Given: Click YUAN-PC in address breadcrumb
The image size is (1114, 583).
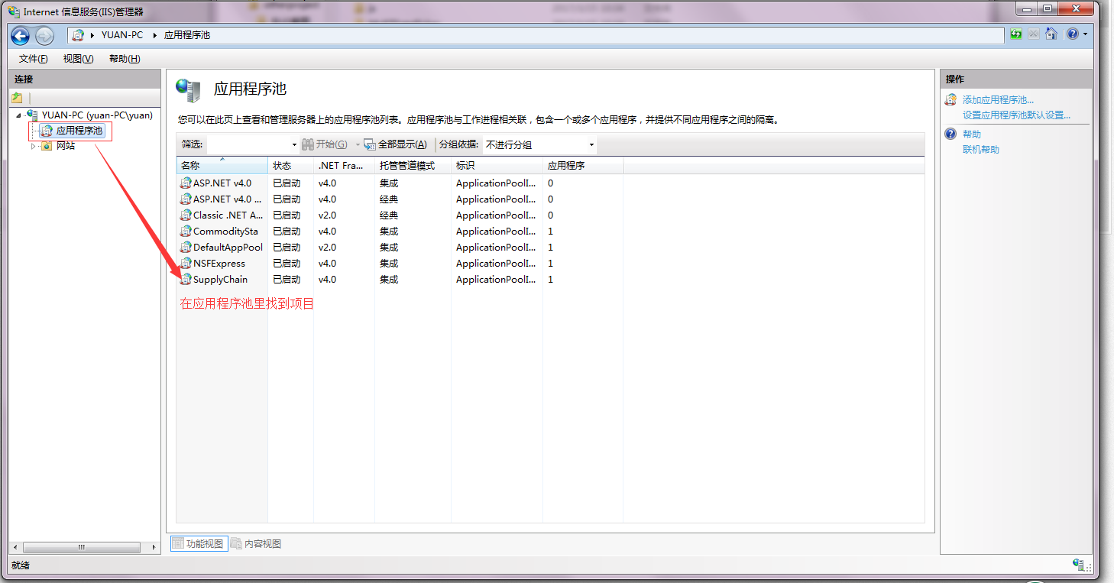Looking at the screenshot, I should (x=122, y=35).
